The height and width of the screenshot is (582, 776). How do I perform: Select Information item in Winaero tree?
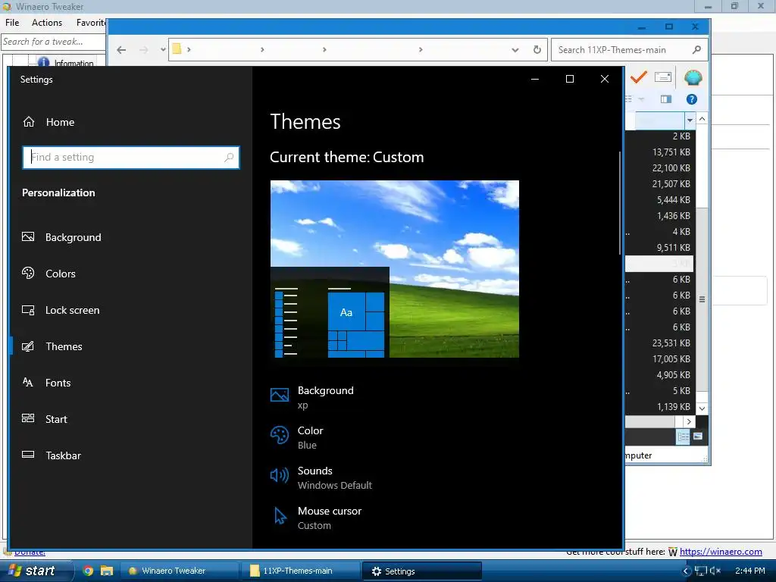point(74,64)
